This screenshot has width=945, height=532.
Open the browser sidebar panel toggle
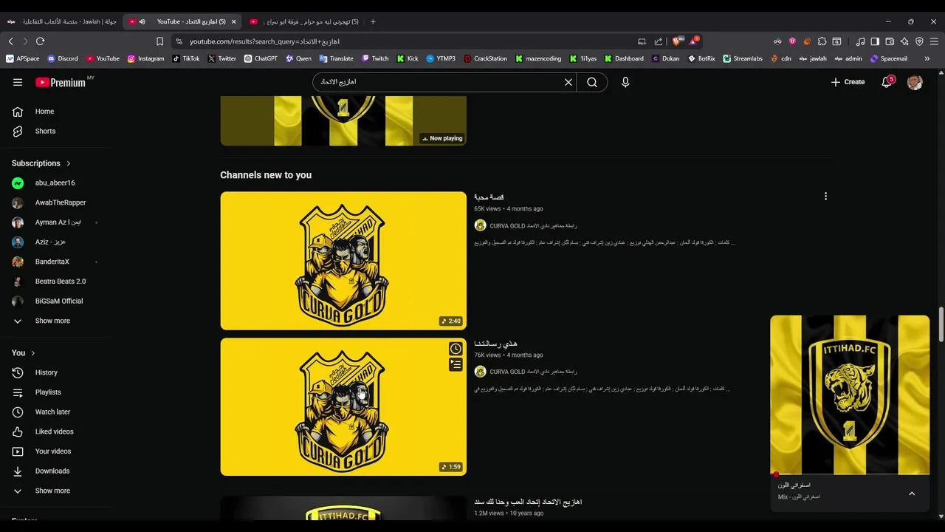pyautogui.click(x=875, y=41)
